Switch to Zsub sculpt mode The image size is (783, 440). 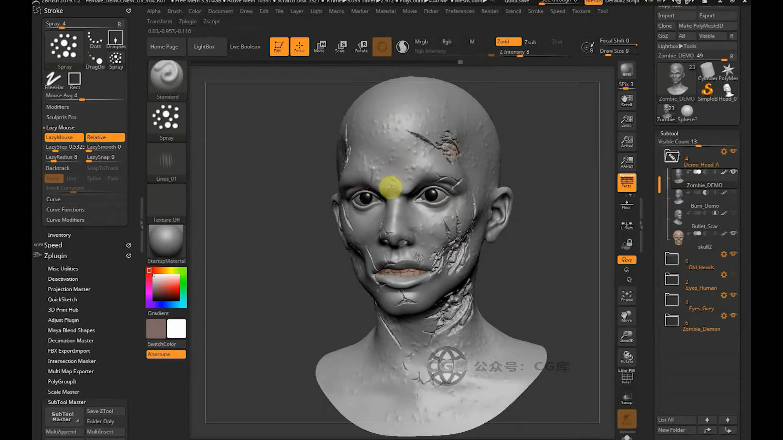pyautogui.click(x=530, y=42)
